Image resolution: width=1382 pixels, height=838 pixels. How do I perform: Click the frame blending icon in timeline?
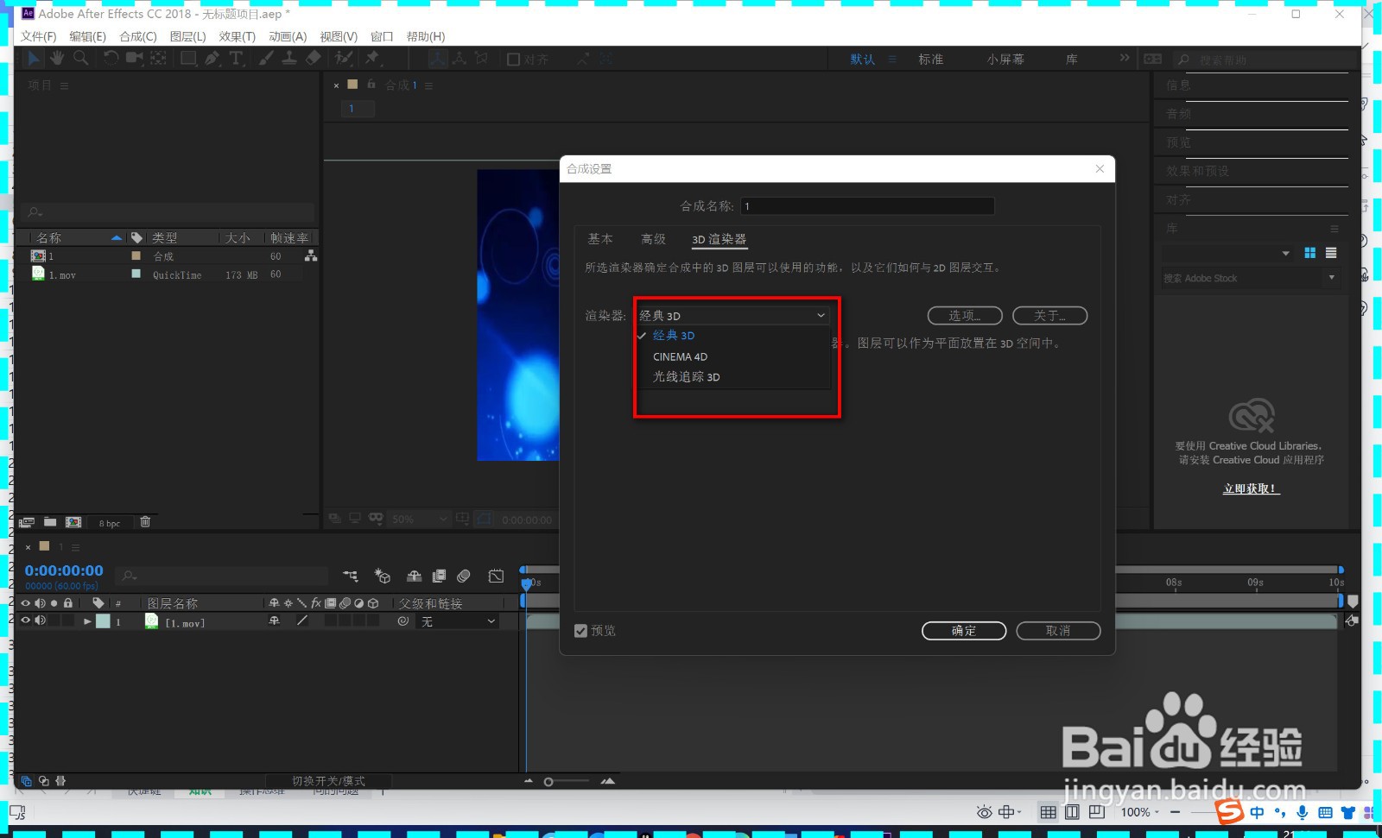coord(439,576)
